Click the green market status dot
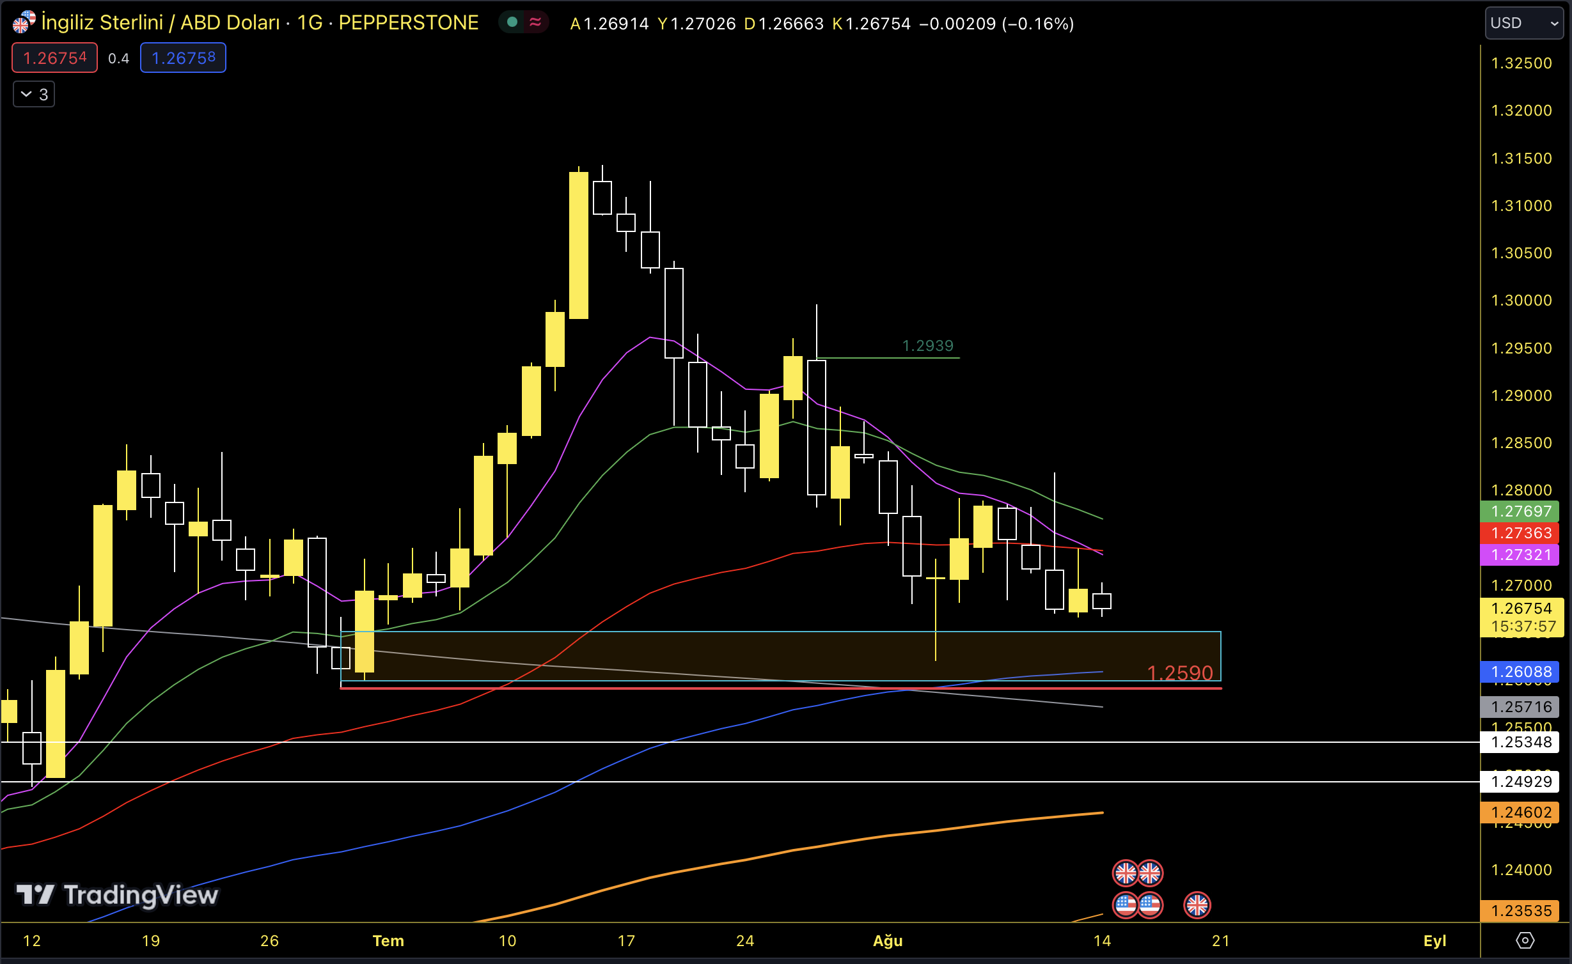This screenshot has width=1572, height=964. (x=512, y=22)
